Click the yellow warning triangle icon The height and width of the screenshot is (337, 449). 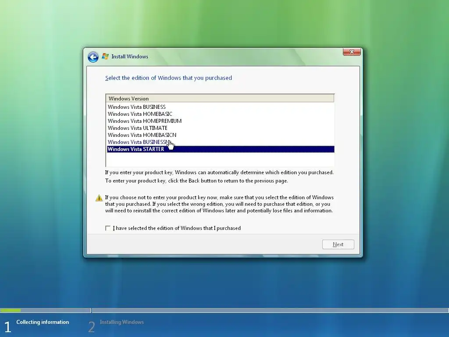(x=99, y=198)
